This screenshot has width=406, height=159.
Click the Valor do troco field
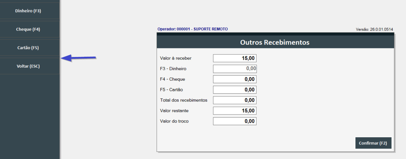click(x=235, y=121)
